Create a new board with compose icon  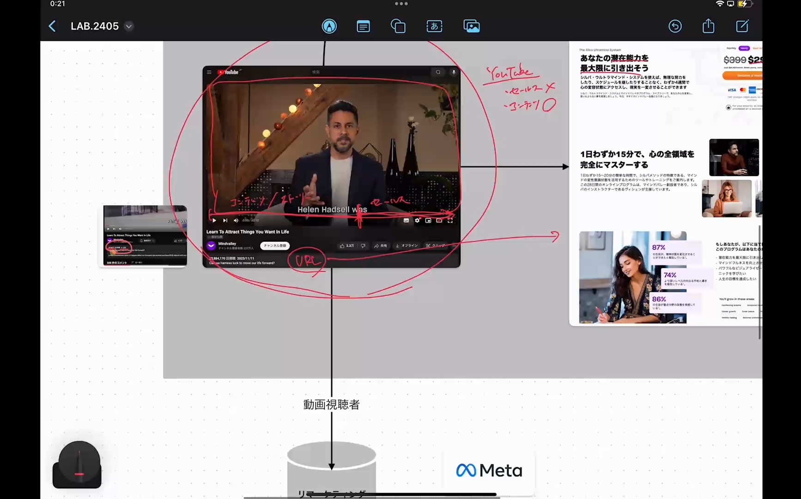742,26
